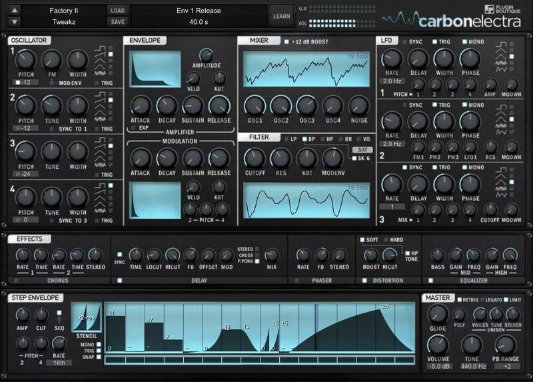Image resolution: width=533 pixels, height=382 pixels.
Task: Click the previous preset up arrow
Action: click(15, 11)
